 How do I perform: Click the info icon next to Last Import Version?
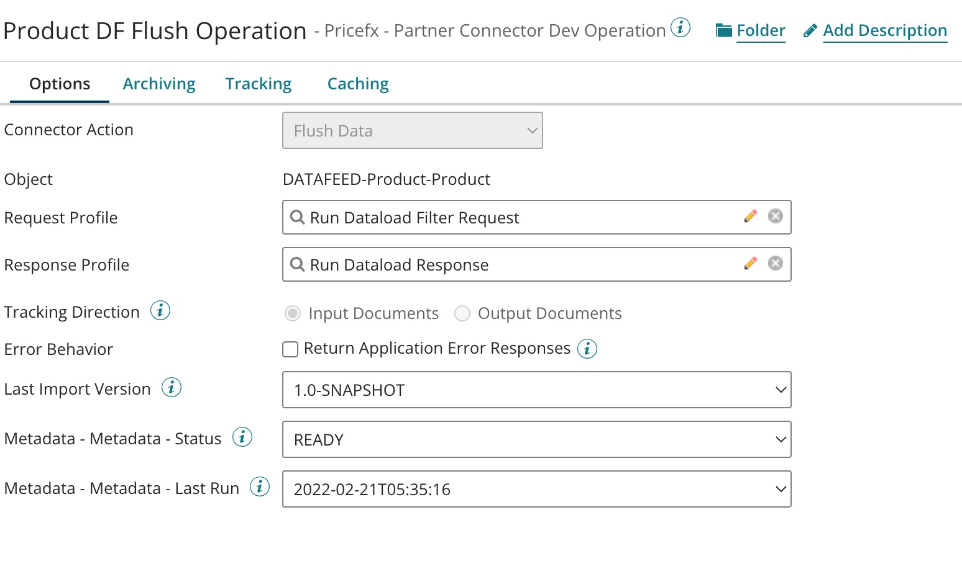(172, 387)
